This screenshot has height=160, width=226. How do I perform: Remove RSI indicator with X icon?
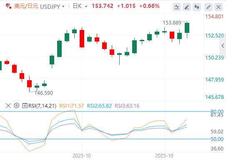[x=8, y=106]
